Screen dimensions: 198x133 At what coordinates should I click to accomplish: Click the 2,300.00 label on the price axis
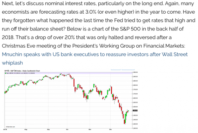point(135,128)
